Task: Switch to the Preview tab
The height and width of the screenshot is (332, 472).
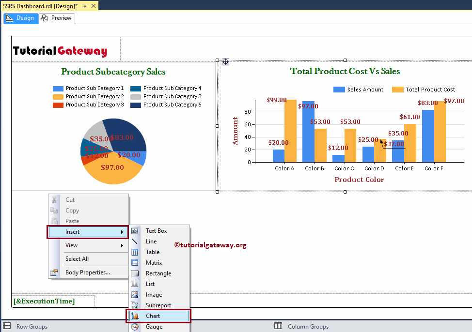Action: 56,18
